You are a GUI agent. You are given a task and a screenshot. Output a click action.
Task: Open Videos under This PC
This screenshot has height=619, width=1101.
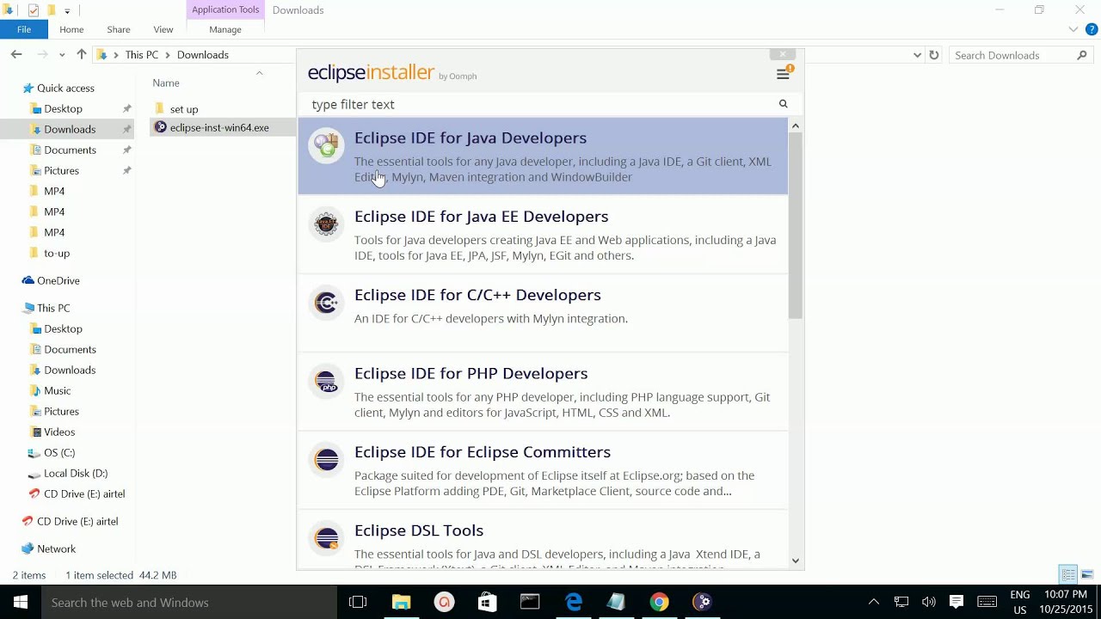tap(59, 432)
